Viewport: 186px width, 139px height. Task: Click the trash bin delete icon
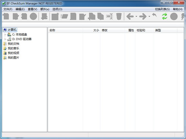point(119,16)
